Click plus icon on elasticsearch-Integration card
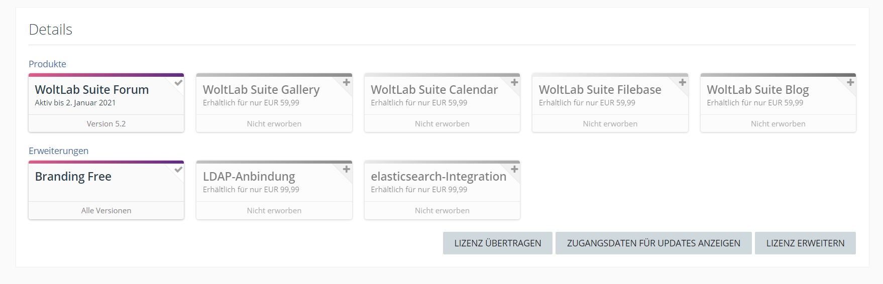Screen dimensions: 883x284 click(514, 169)
